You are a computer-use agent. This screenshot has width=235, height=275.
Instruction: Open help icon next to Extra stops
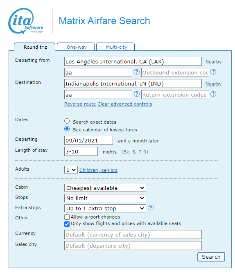click(151, 208)
